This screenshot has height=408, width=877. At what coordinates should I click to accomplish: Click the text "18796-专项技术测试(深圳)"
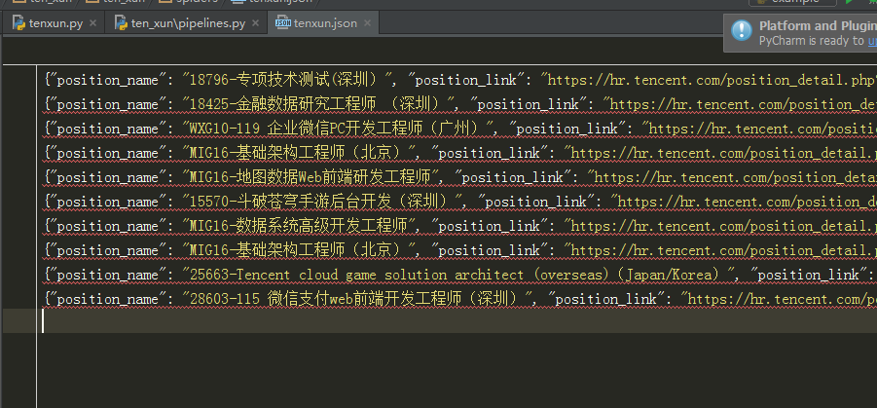(284, 80)
